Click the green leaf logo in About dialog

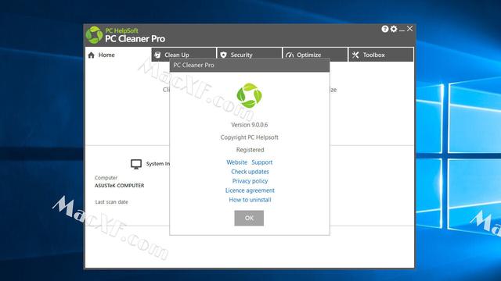(249, 95)
